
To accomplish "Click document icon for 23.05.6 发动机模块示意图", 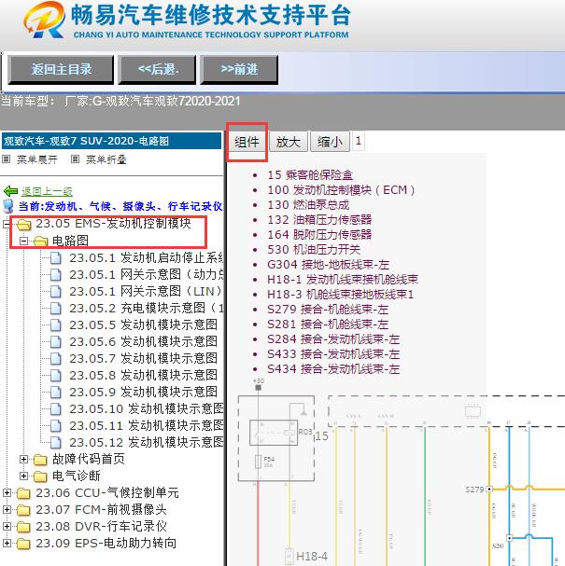I will [56, 341].
